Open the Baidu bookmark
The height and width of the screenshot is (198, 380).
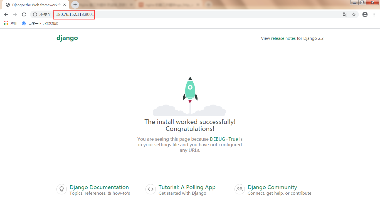click(40, 24)
